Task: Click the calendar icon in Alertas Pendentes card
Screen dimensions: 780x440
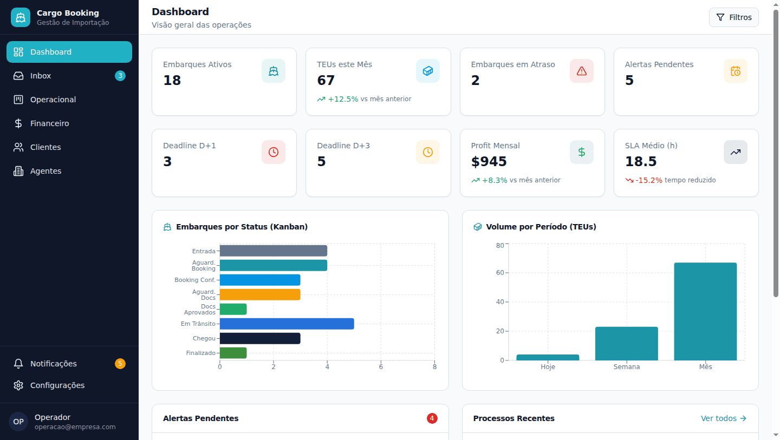Action: click(x=736, y=71)
